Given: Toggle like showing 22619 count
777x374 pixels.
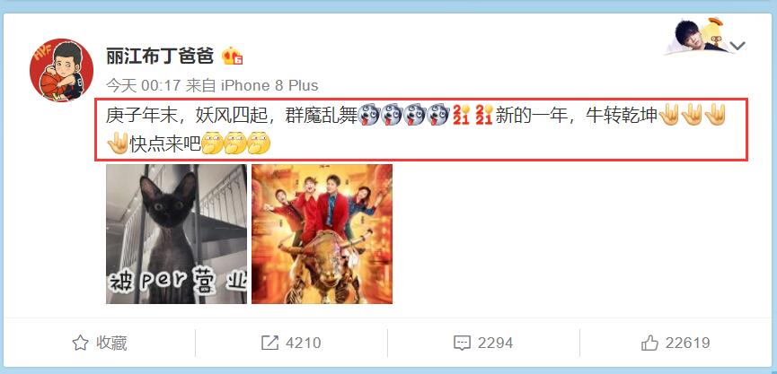Looking at the screenshot, I should [x=675, y=343].
